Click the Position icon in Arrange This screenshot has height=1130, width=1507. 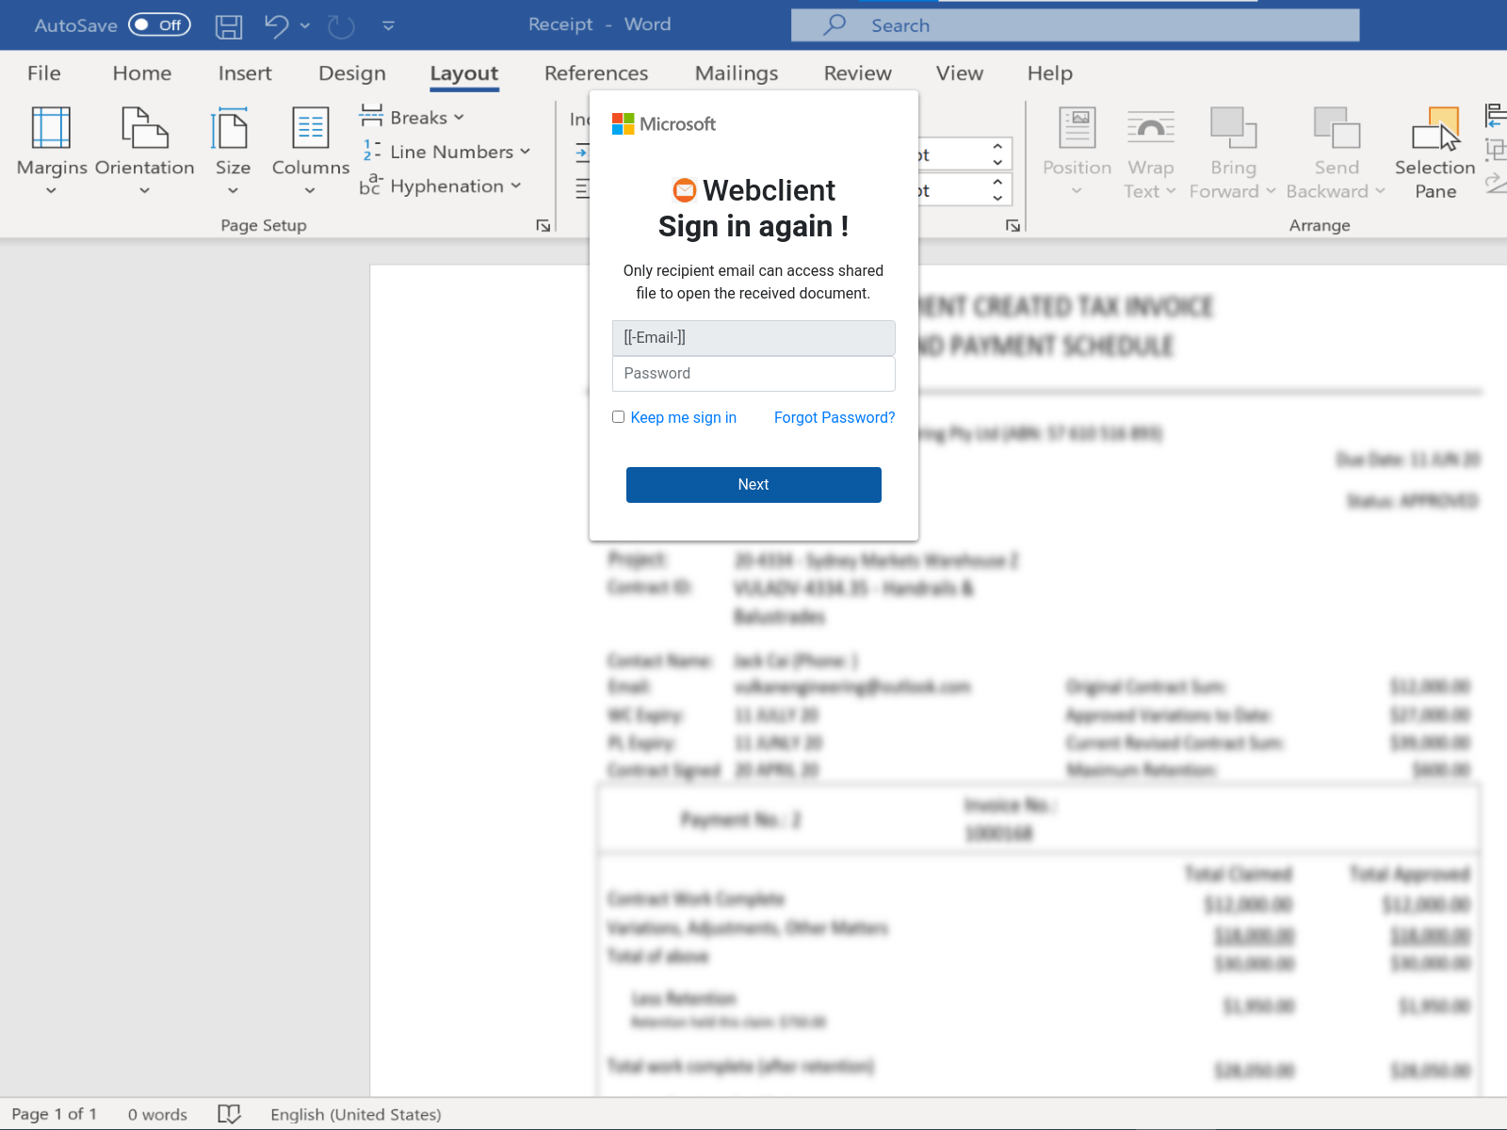click(1078, 128)
